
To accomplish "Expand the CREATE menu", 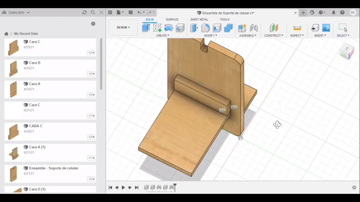I will click(x=163, y=35).
